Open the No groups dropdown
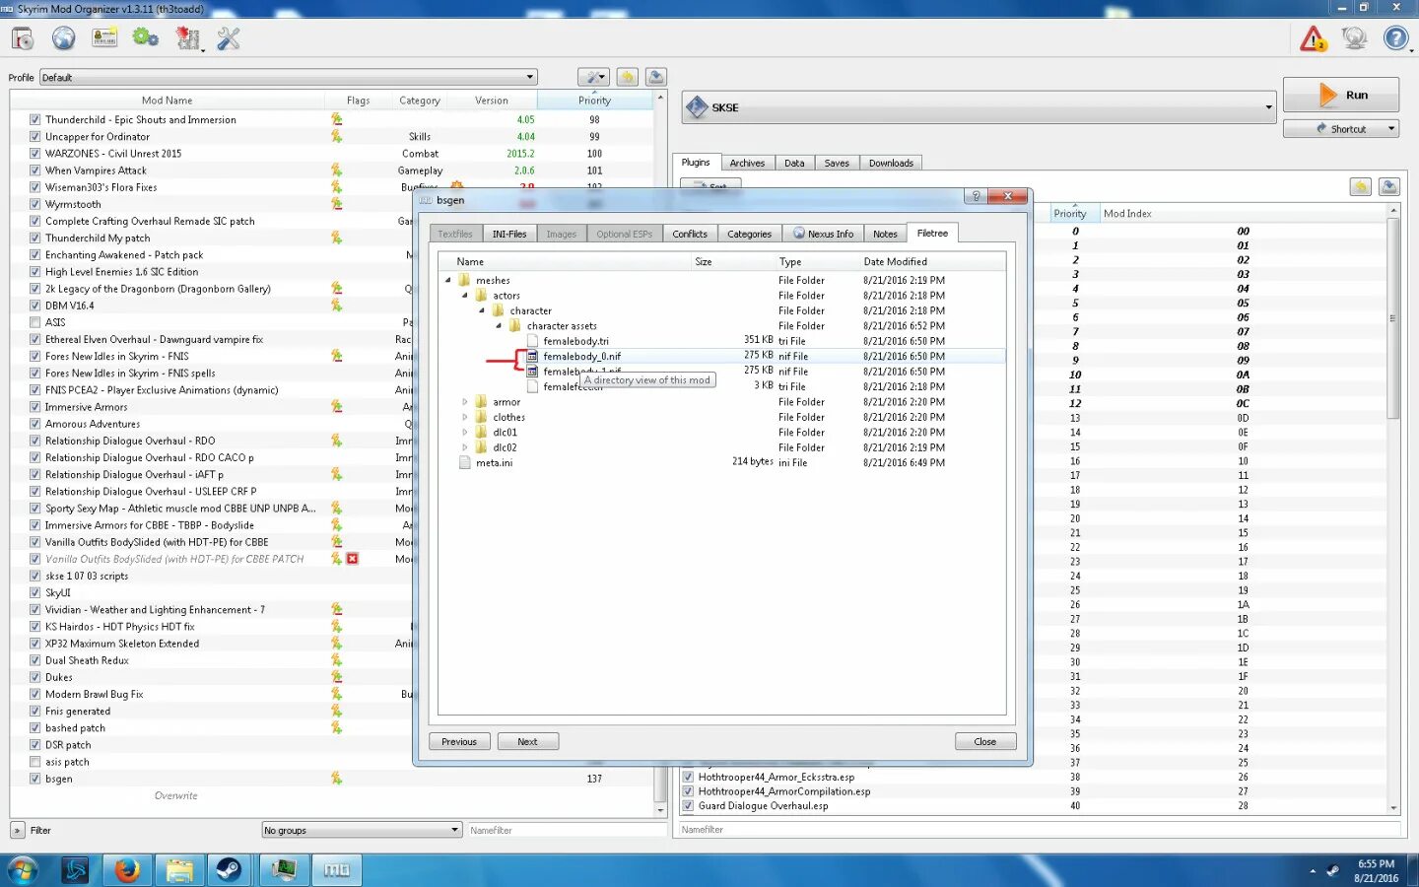 362,830
